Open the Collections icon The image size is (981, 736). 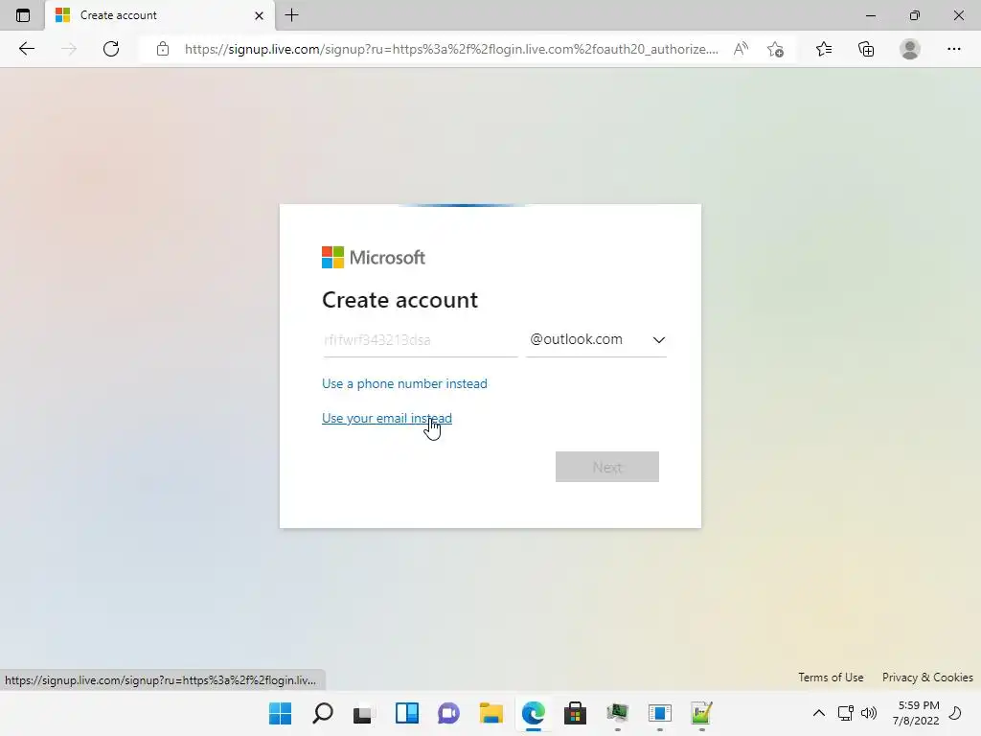tap(866, 49)
